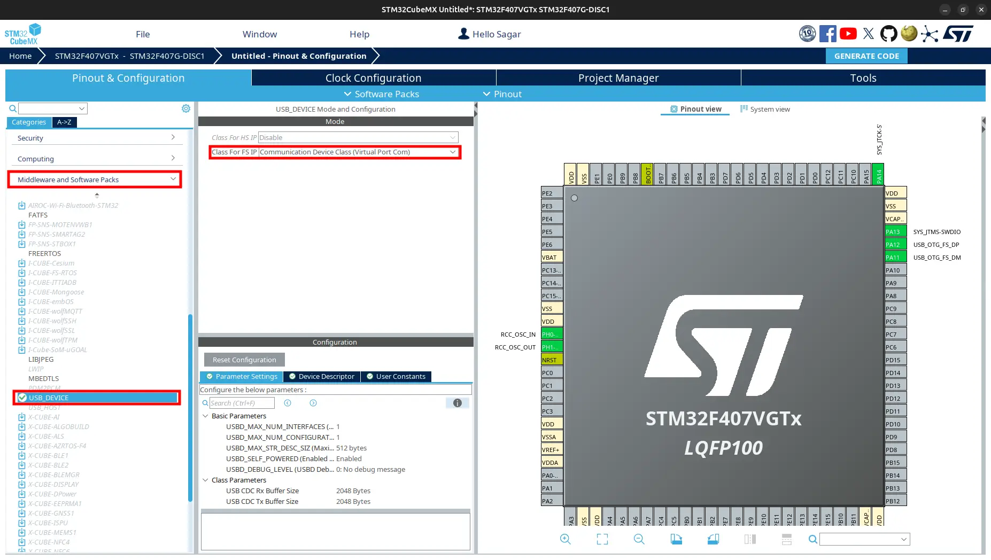The image size is (991, 560).
Task: Open the Class For FS IP dropdown
Action: pyautogui.click(x=358, y=152)
